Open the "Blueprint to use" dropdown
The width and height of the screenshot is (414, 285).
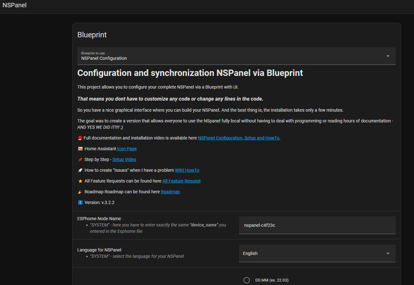(x=236, y=56)
